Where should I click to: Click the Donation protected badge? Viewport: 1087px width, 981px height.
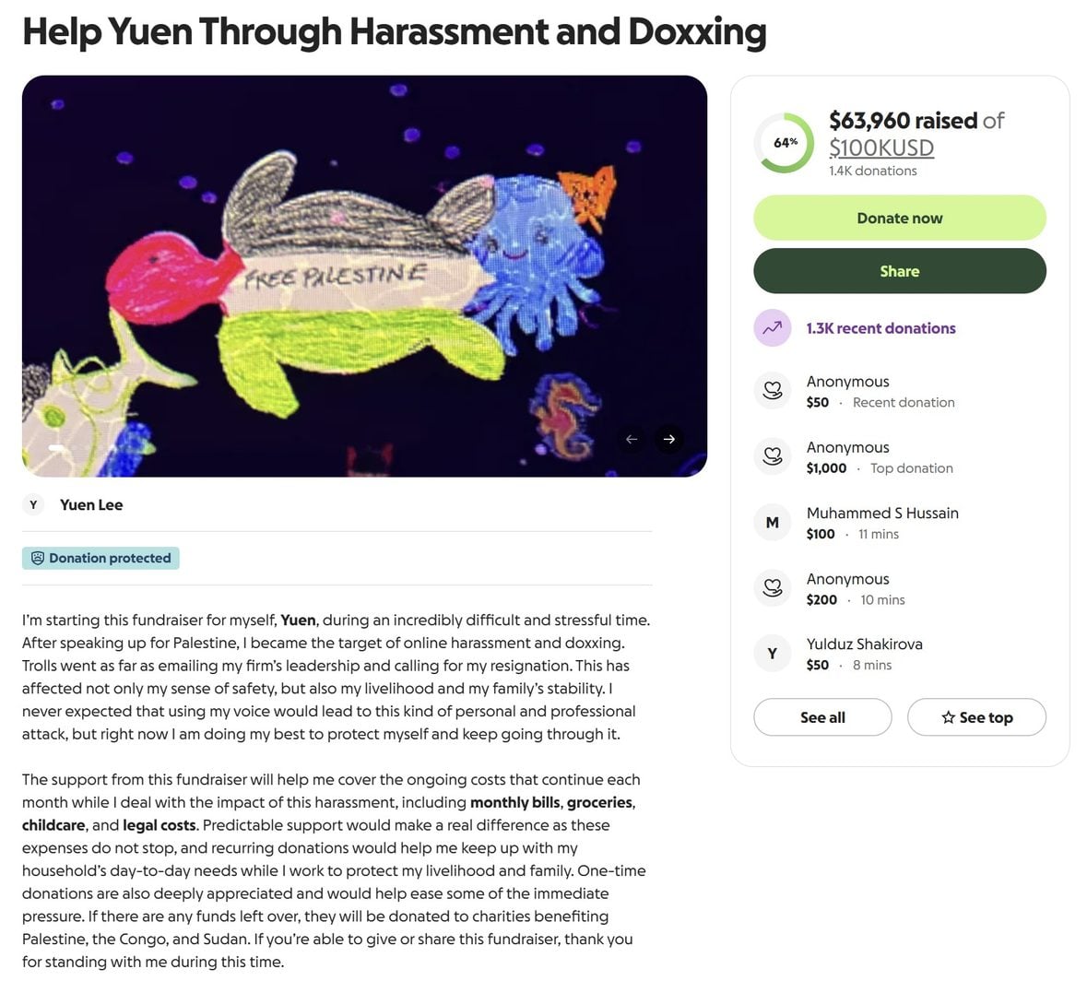point(100,558)
